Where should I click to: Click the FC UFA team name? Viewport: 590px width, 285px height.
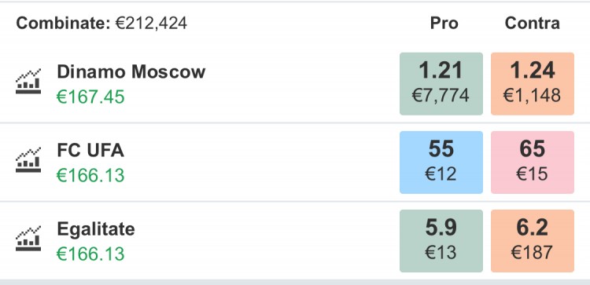pyautogui.click(x=90, y=151)
